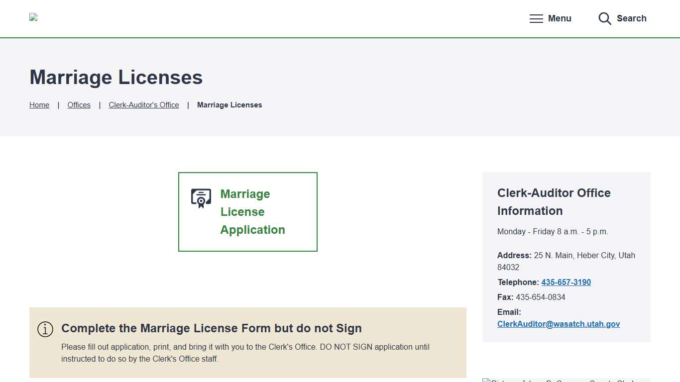Call the 435-657-3190 telephone link
The height and width of the screenshot is (382, 680).
(x=566, y=282)
